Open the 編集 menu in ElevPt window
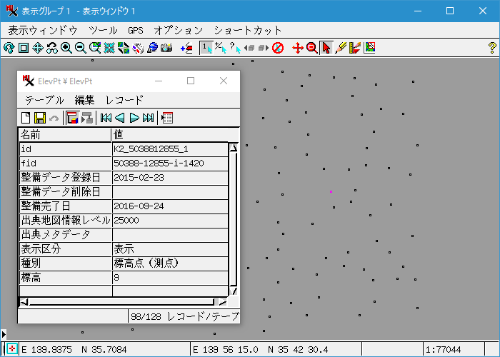 (x=85, y=100)
